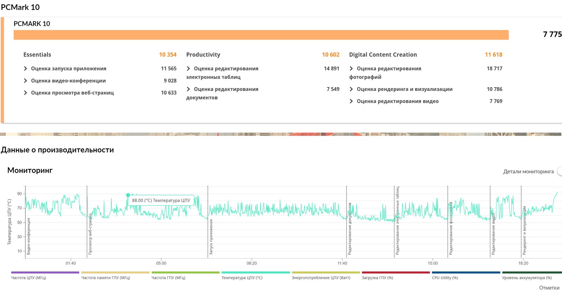
Task: Expand the document editing score chevron
Action: [188, 89]
